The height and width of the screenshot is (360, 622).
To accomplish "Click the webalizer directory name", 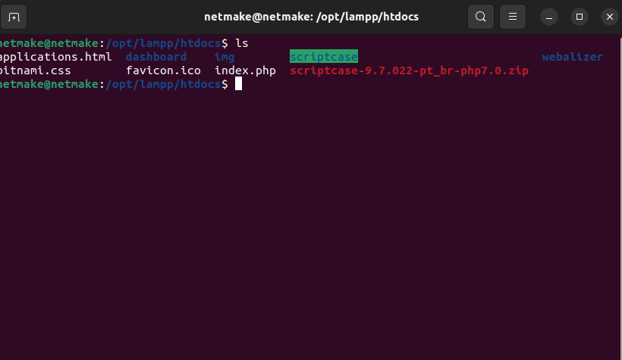I will click(x=573, y=57).
